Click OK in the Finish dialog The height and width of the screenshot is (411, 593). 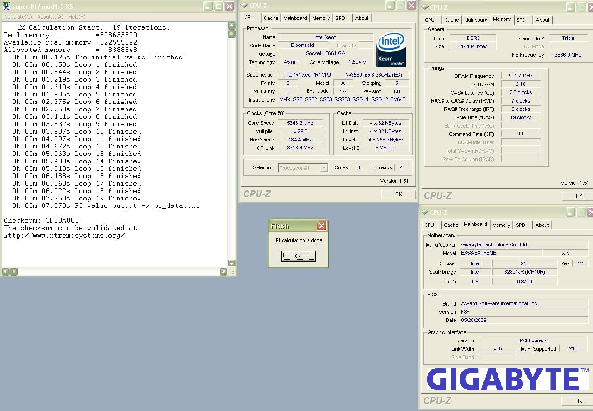298,256
